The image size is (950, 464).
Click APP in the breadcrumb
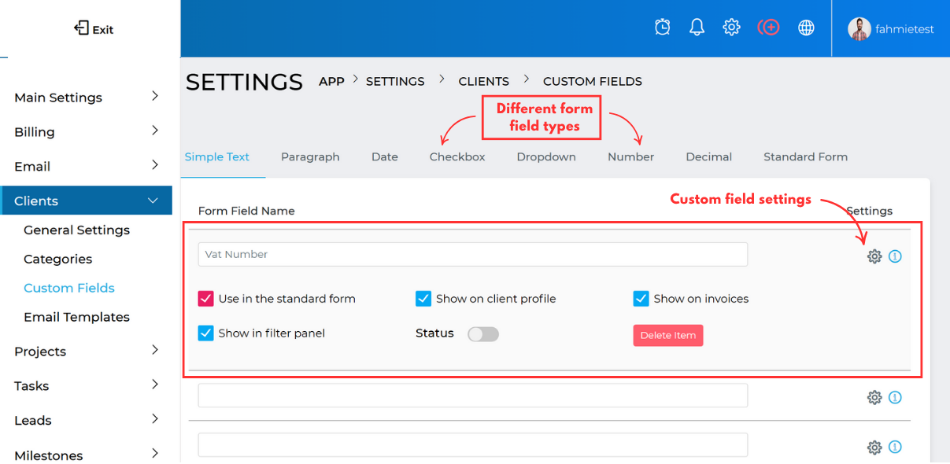point(331,81)
